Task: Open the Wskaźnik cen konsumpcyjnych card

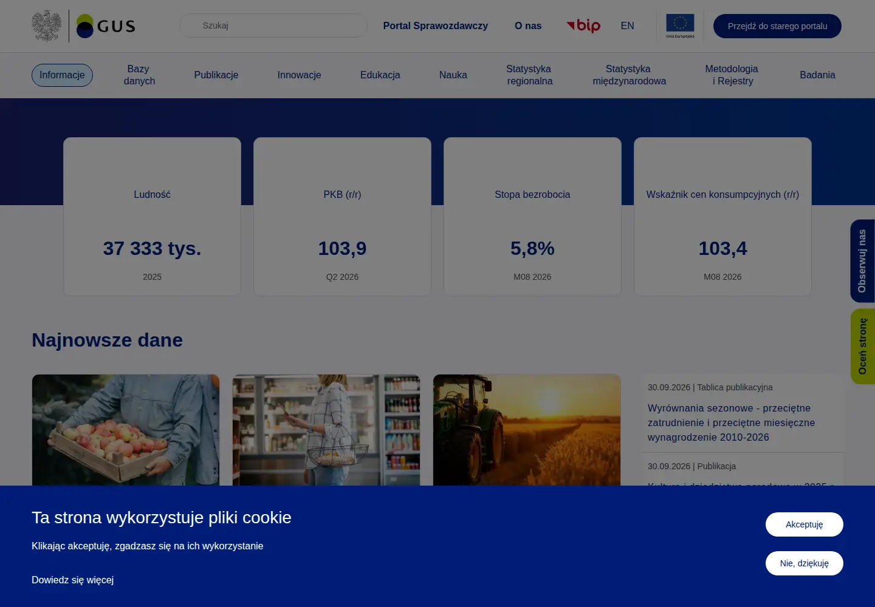Action: coord(722,217)
